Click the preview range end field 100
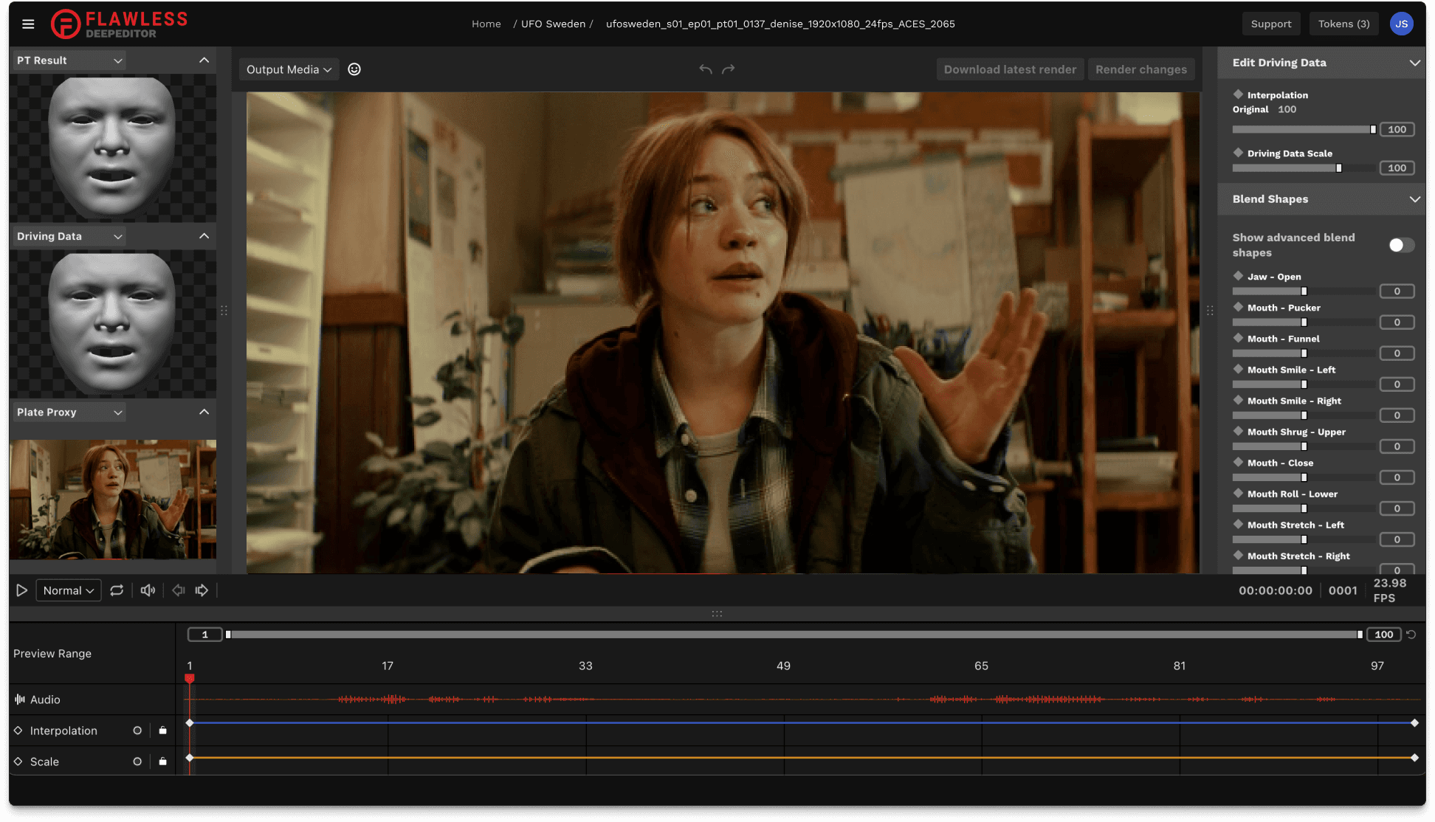1435x822 pixels. tap(1383, 635)
